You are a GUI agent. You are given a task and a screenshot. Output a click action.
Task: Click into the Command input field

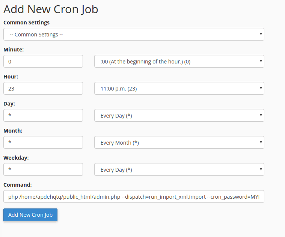[x=134, y=196]
